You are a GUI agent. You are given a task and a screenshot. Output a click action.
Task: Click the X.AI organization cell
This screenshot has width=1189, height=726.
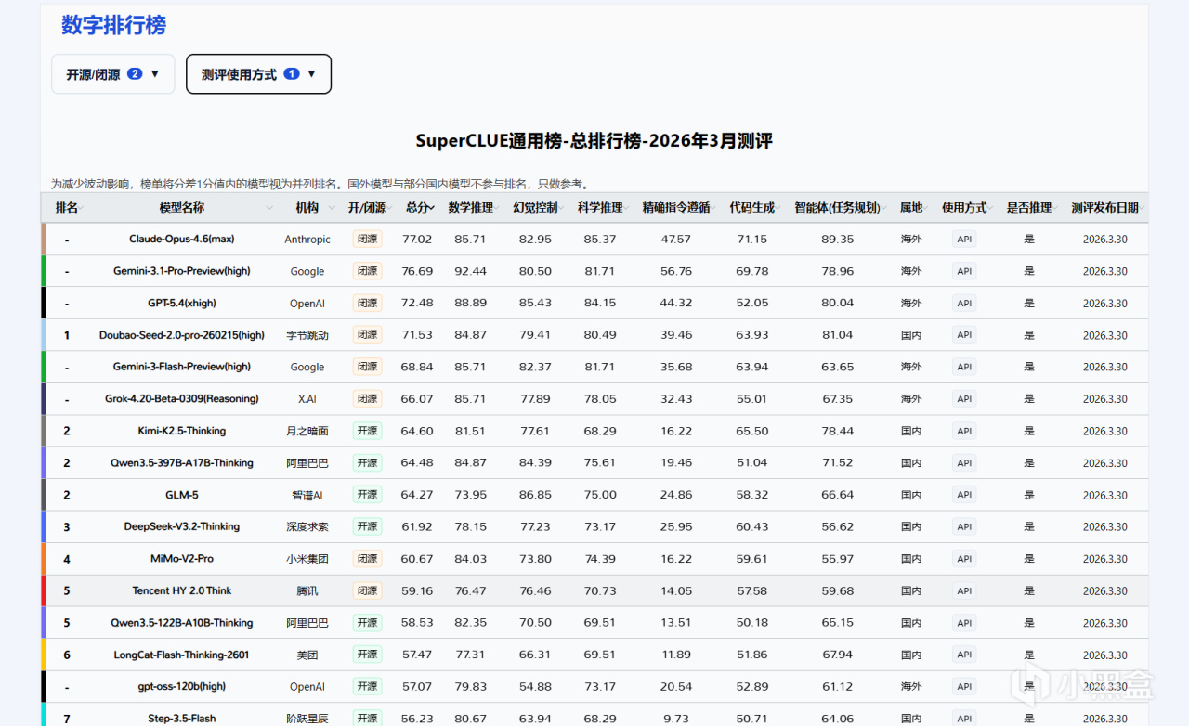(307, 399)
